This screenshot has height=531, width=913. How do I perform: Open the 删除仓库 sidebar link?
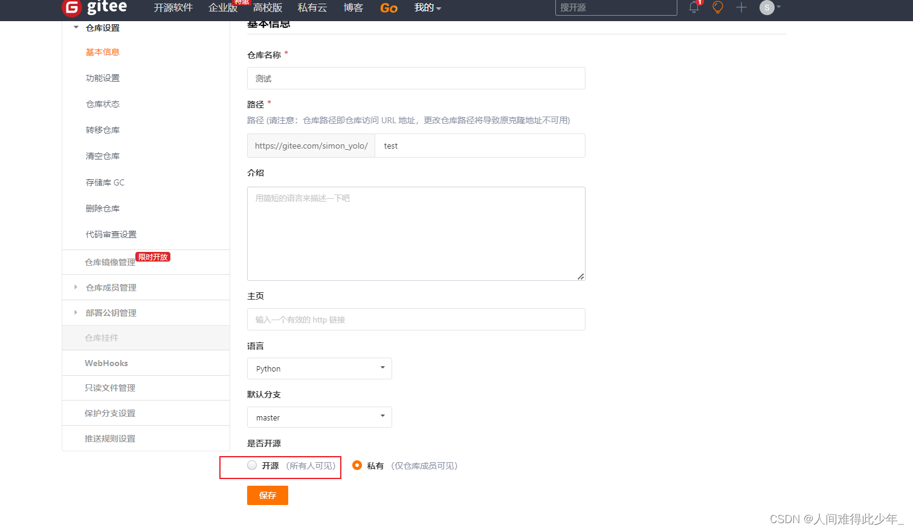coord(103,208)
